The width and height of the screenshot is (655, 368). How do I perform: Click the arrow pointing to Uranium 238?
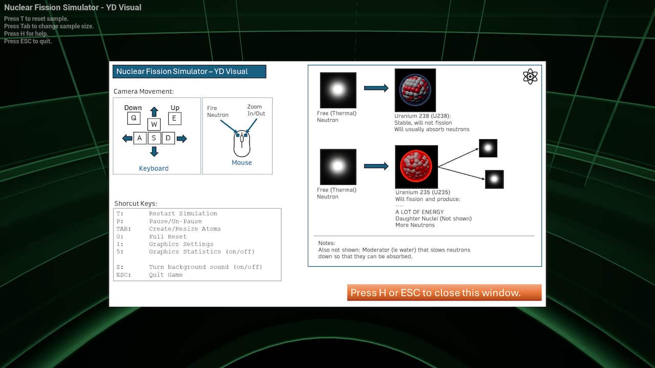pos(376,88)
